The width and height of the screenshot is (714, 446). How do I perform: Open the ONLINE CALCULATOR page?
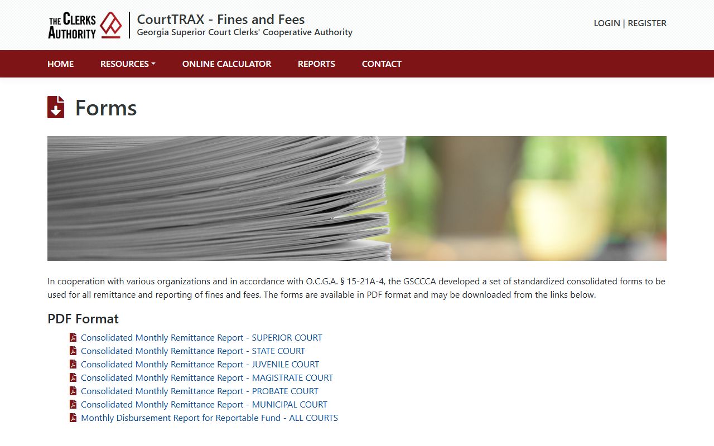click(x=226, y=64)
